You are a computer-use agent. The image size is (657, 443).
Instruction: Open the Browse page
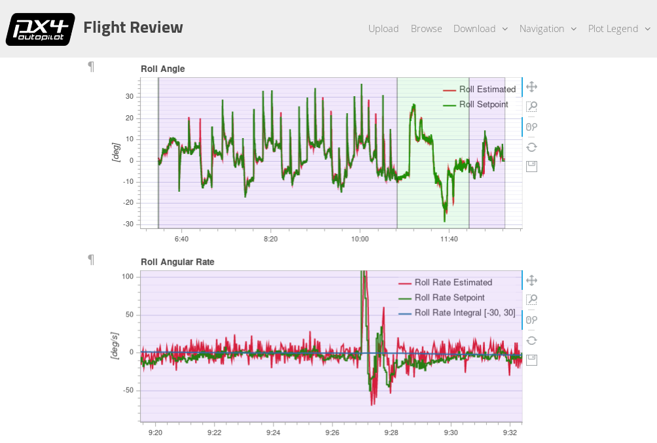pos(426,29)
